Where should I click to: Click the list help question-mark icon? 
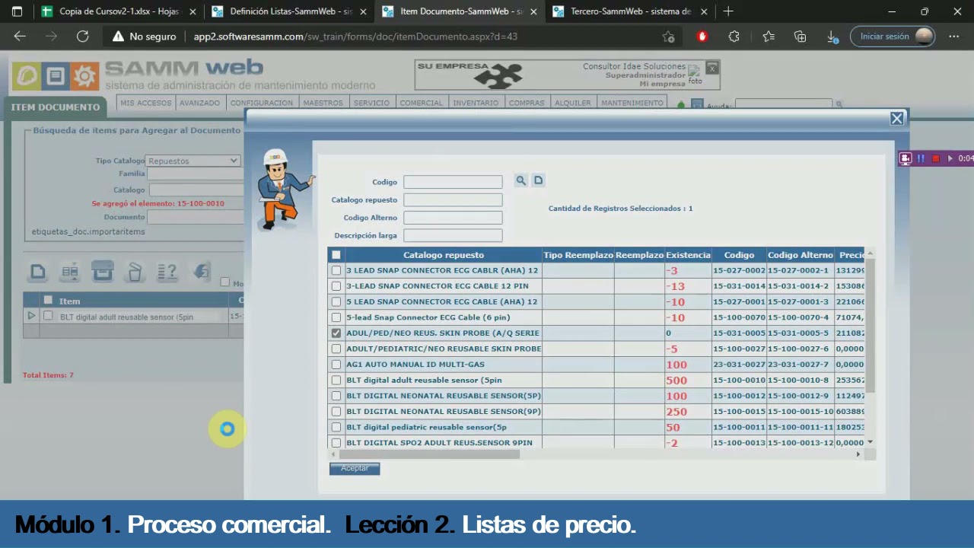167,272
